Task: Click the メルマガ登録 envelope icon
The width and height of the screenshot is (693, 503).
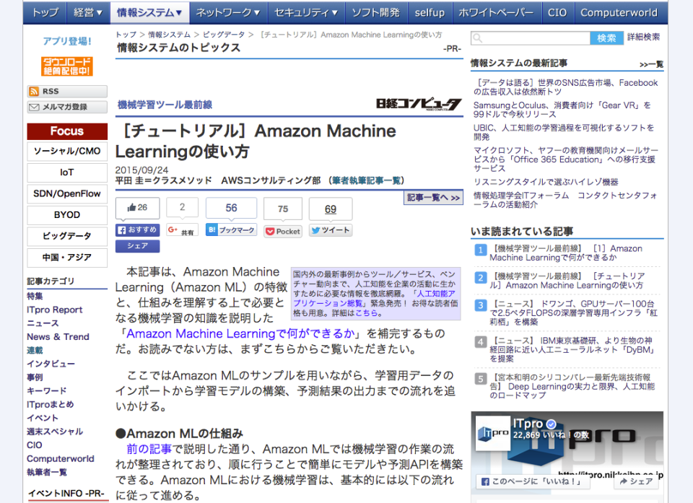Action: (x=66, y=108)
